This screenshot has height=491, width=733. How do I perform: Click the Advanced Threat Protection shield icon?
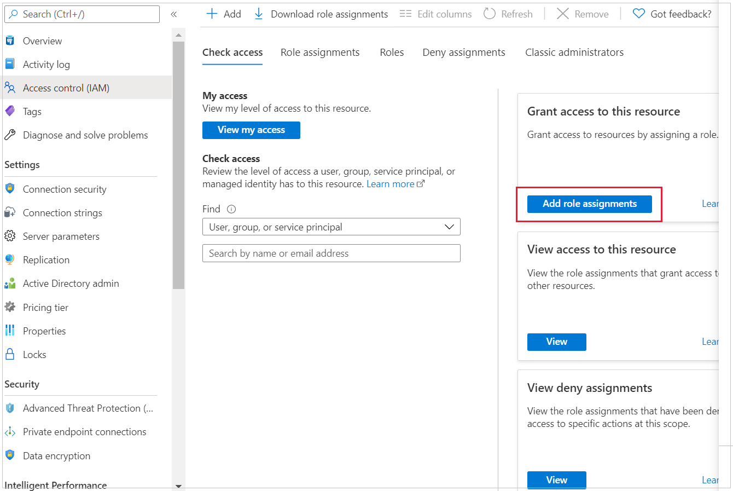pos(10,408)
